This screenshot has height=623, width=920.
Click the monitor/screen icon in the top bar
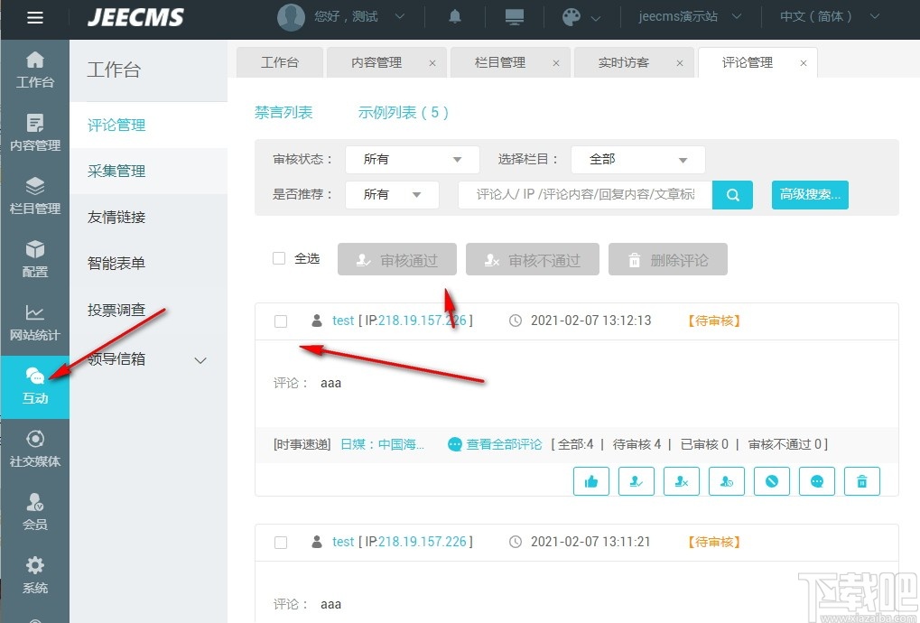coord(514,16)
